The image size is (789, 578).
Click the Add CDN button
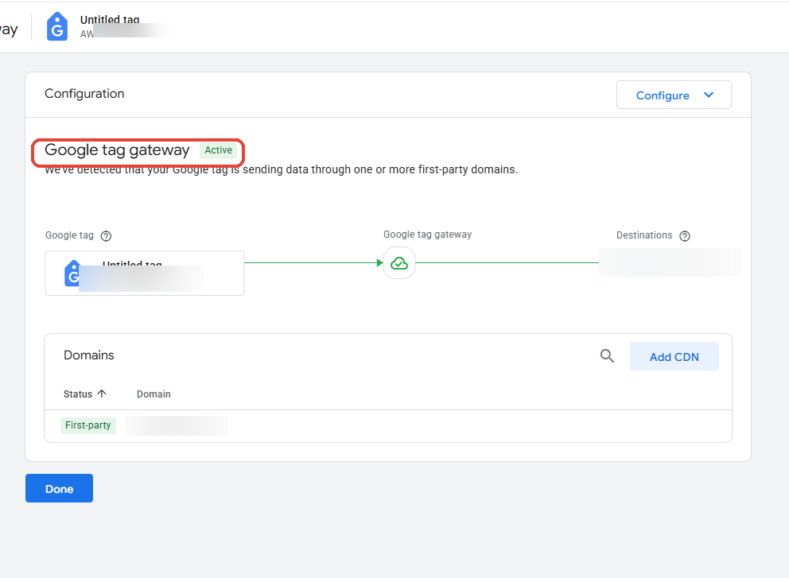[x=674, y=357]
